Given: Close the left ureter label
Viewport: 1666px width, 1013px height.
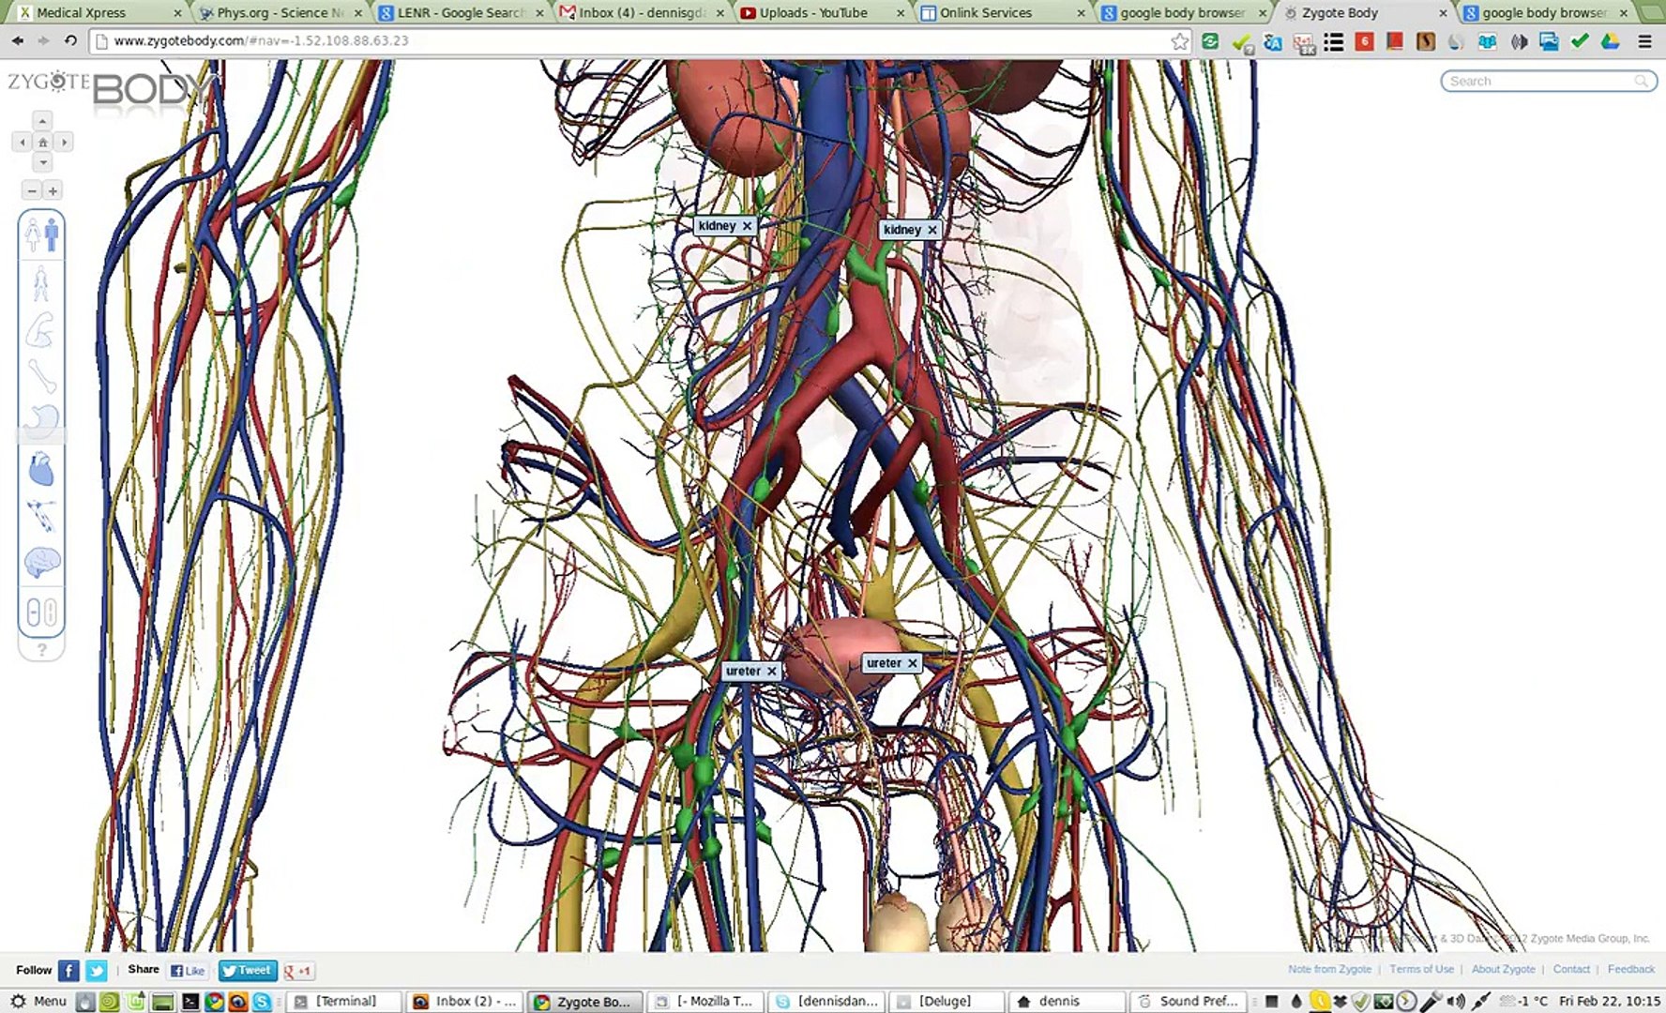Looking at the screenshot, I should [x=771, y=672].
